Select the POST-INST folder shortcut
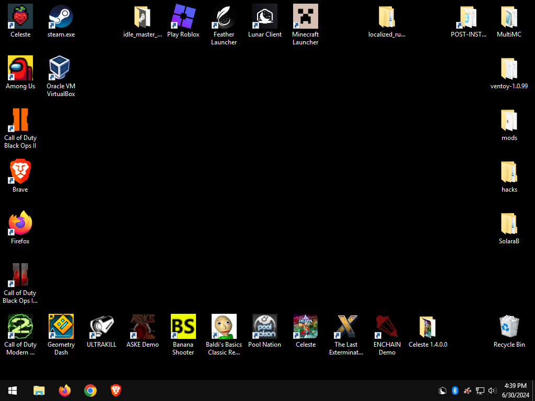Image resolution: width=535 pixels, height=401 pixels. coord(469,16)
